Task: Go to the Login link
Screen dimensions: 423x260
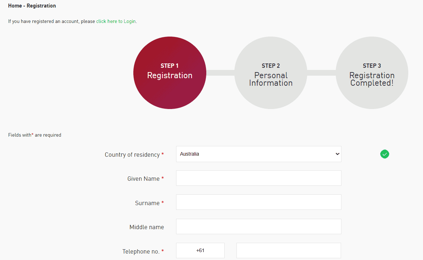Action: click(130, 22)
